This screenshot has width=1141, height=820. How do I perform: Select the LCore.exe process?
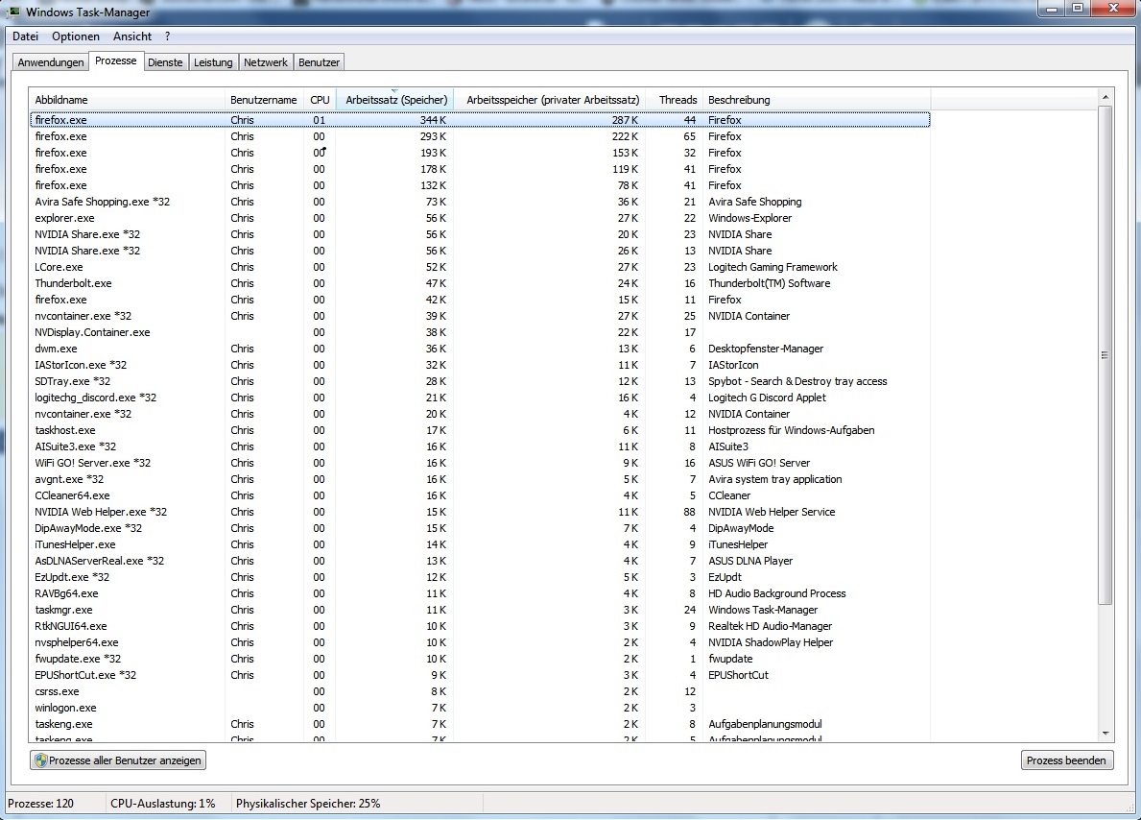480,267
